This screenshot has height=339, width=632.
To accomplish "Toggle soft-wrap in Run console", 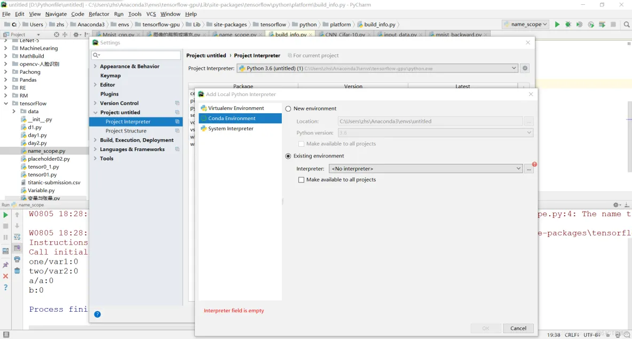I will tap(17, 237).
